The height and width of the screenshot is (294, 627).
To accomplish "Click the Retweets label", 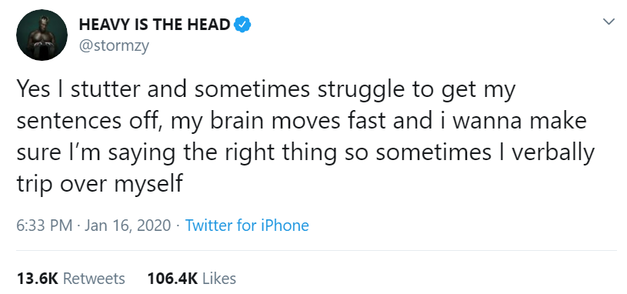I will [94, 279].
